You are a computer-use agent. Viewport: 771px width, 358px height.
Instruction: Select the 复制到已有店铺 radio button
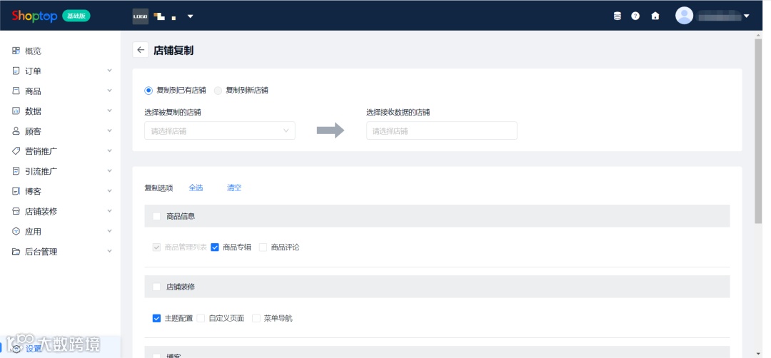(x=148, y=91)
